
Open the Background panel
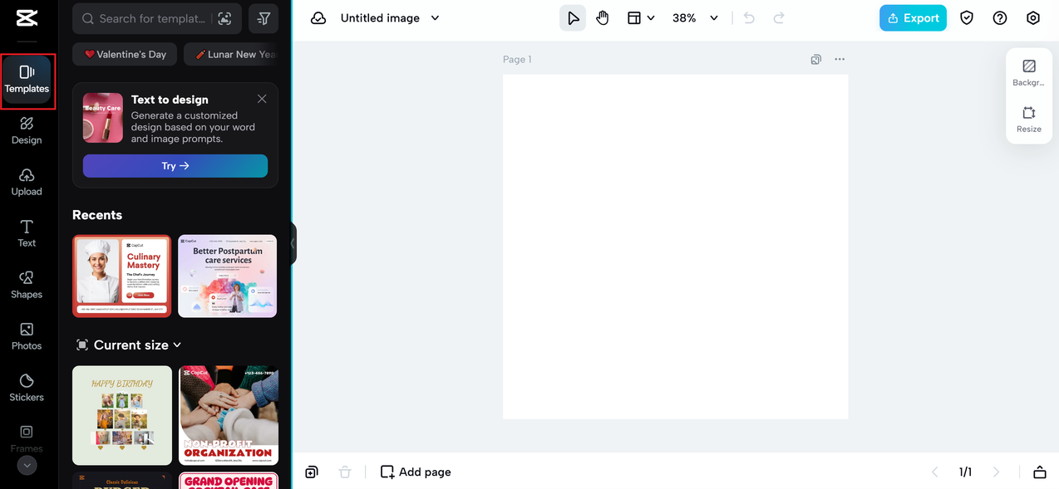click(x=1029, y=73)
